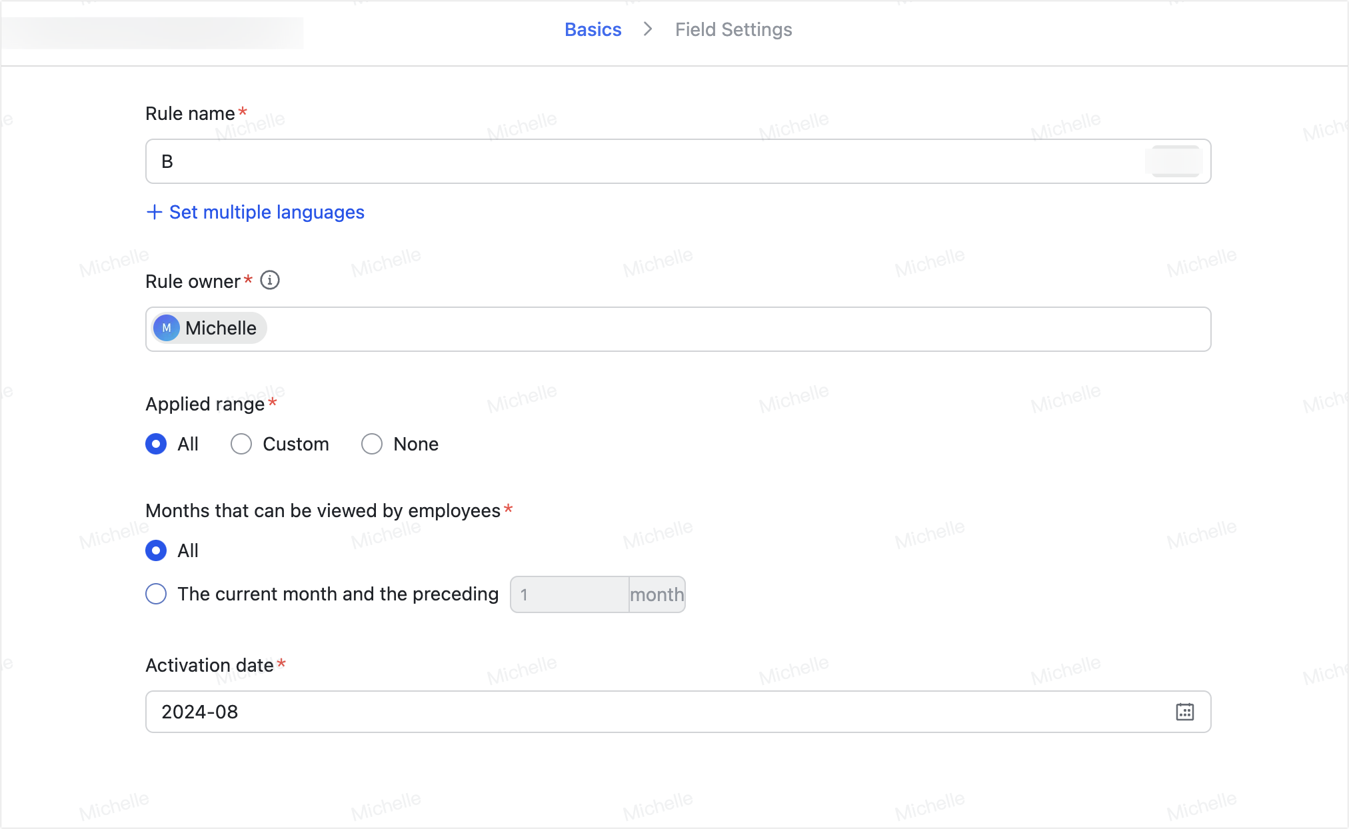Click the Set multiple languages link
1349x829 pixels.
pyautogui.click(x=266, y=212)
